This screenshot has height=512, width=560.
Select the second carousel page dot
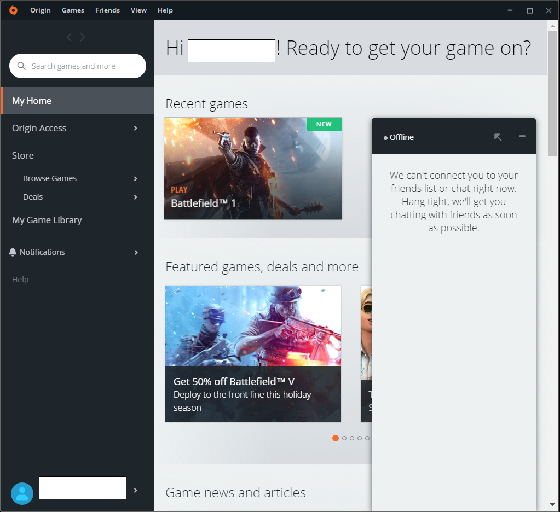tap(344, 438)
